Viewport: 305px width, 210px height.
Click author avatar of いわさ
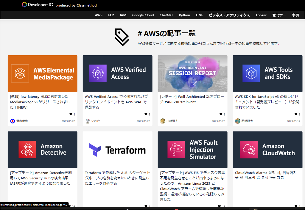tap(88, 121)
